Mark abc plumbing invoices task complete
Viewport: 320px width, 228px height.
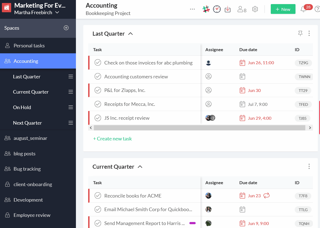point(98,63)
